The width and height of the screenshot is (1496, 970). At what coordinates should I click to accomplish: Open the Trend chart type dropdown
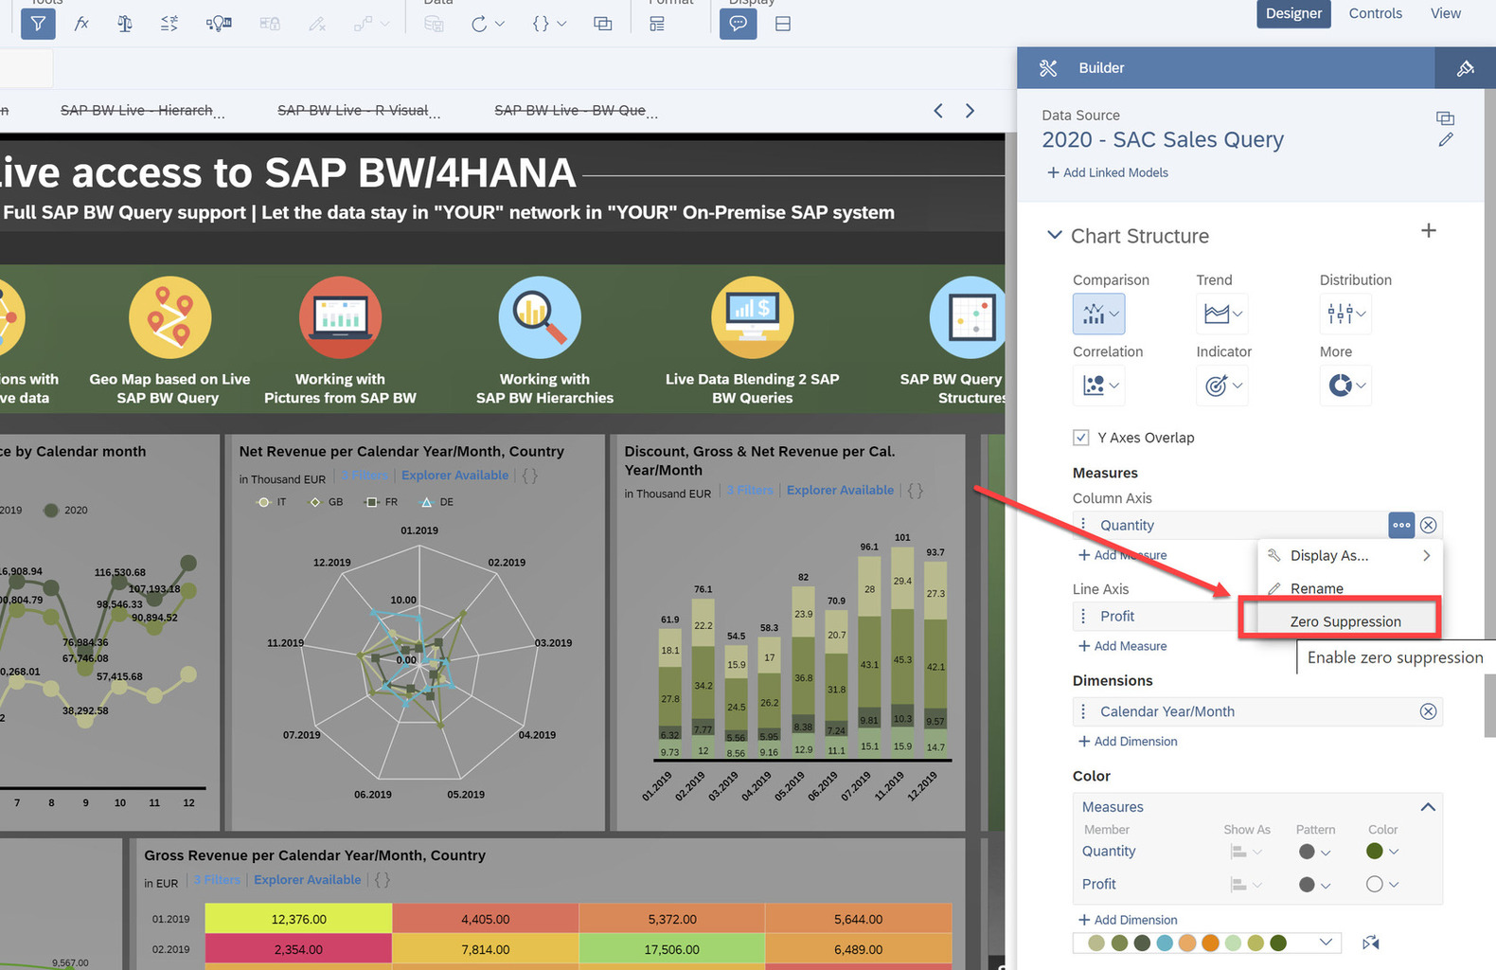1222,314
